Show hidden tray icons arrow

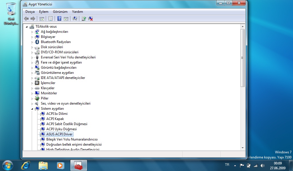point(235,165)
